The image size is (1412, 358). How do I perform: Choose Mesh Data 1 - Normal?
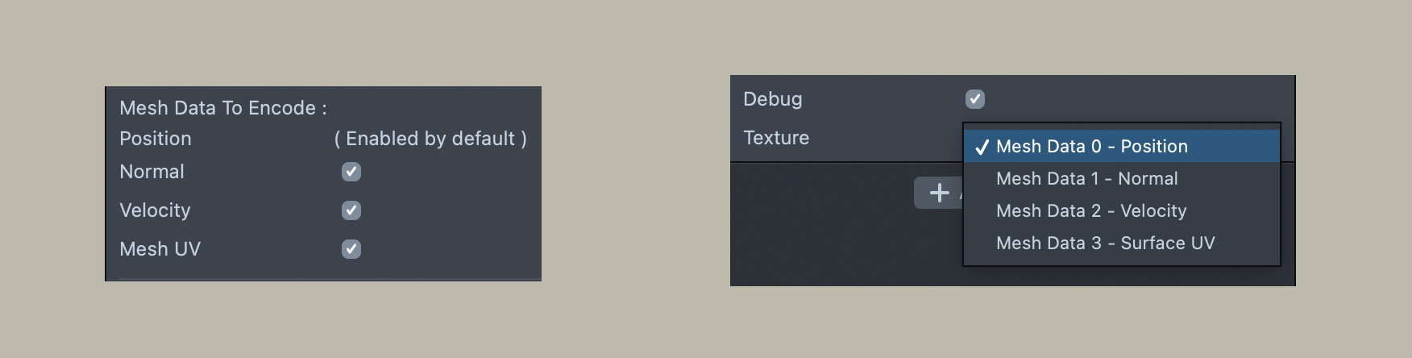(1086, 179)
